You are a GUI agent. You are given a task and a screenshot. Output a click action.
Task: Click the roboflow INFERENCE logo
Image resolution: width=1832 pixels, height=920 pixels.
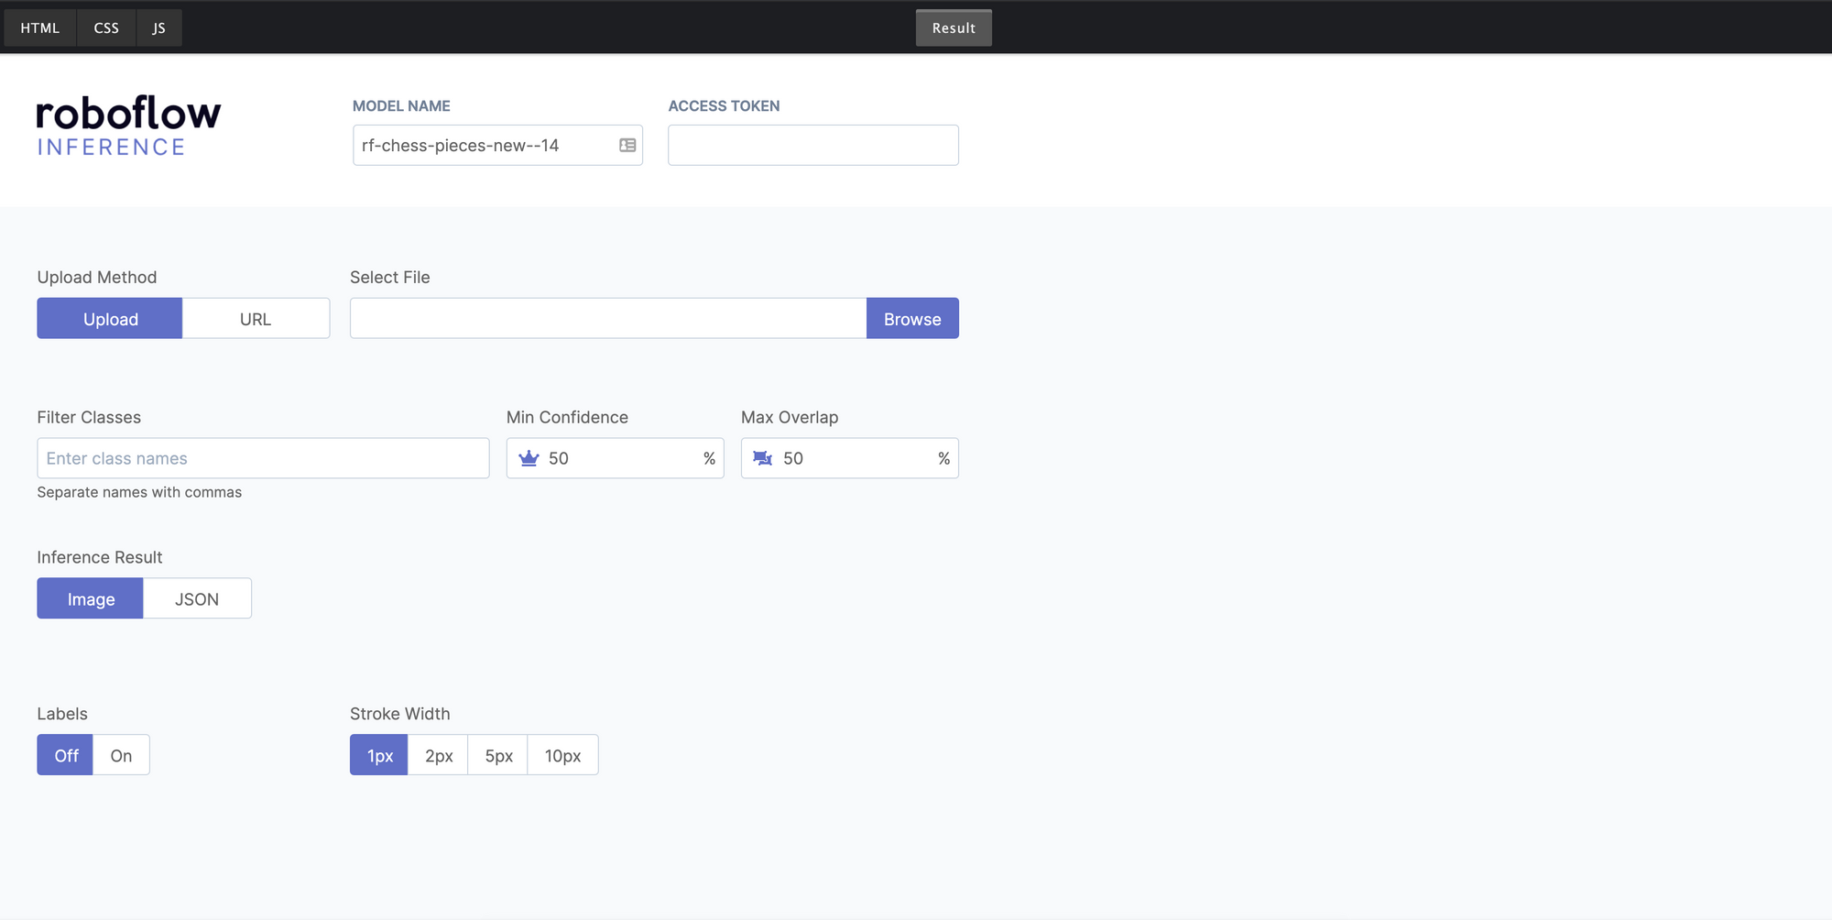pos(127,126)
